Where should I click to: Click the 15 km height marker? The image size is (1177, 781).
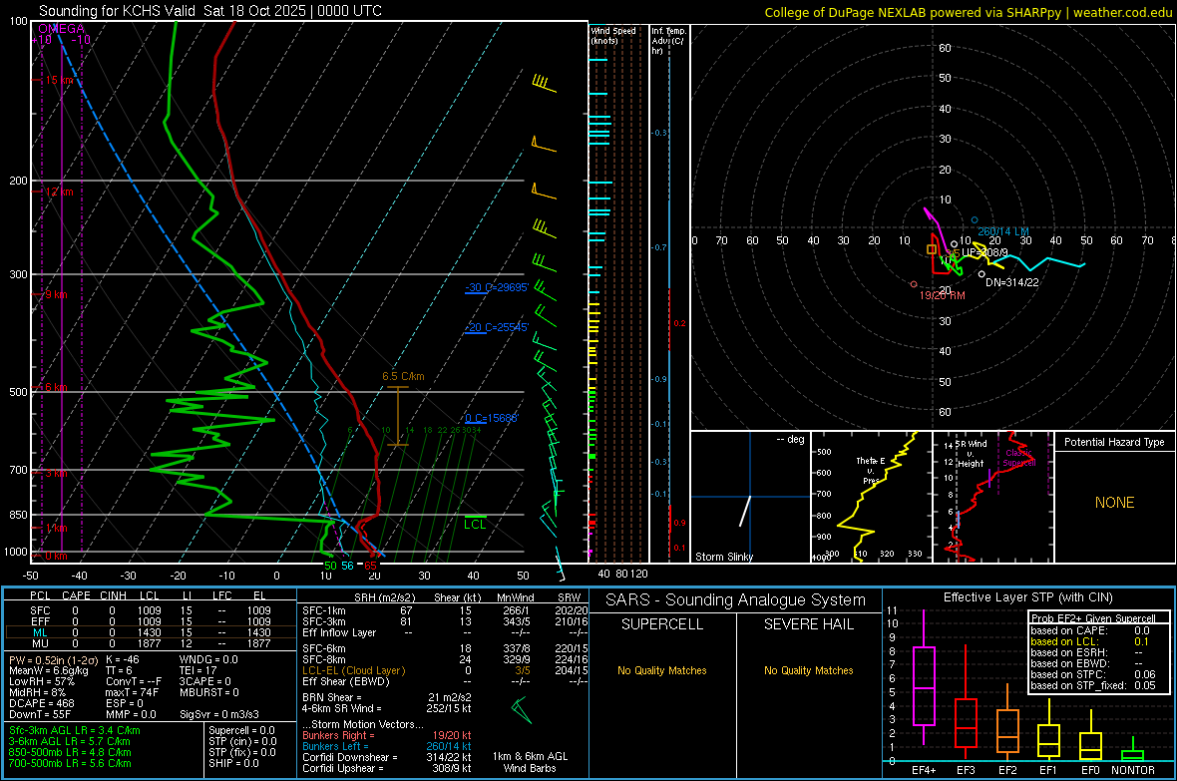coord(60,80)
